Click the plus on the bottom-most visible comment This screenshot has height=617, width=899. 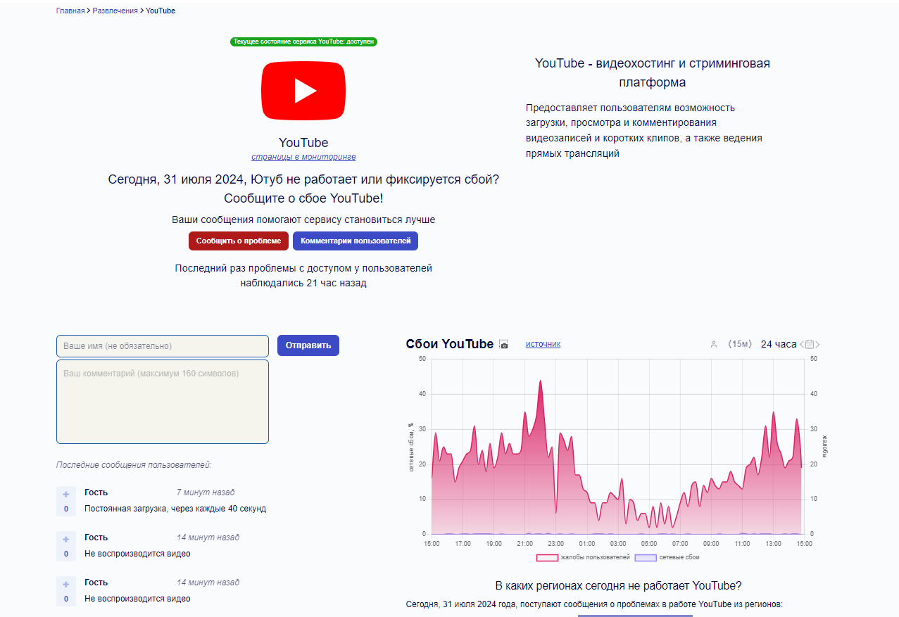66,584
